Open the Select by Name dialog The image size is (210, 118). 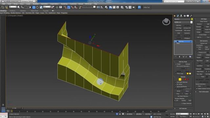pyautogui.click(x=22, y=7)
